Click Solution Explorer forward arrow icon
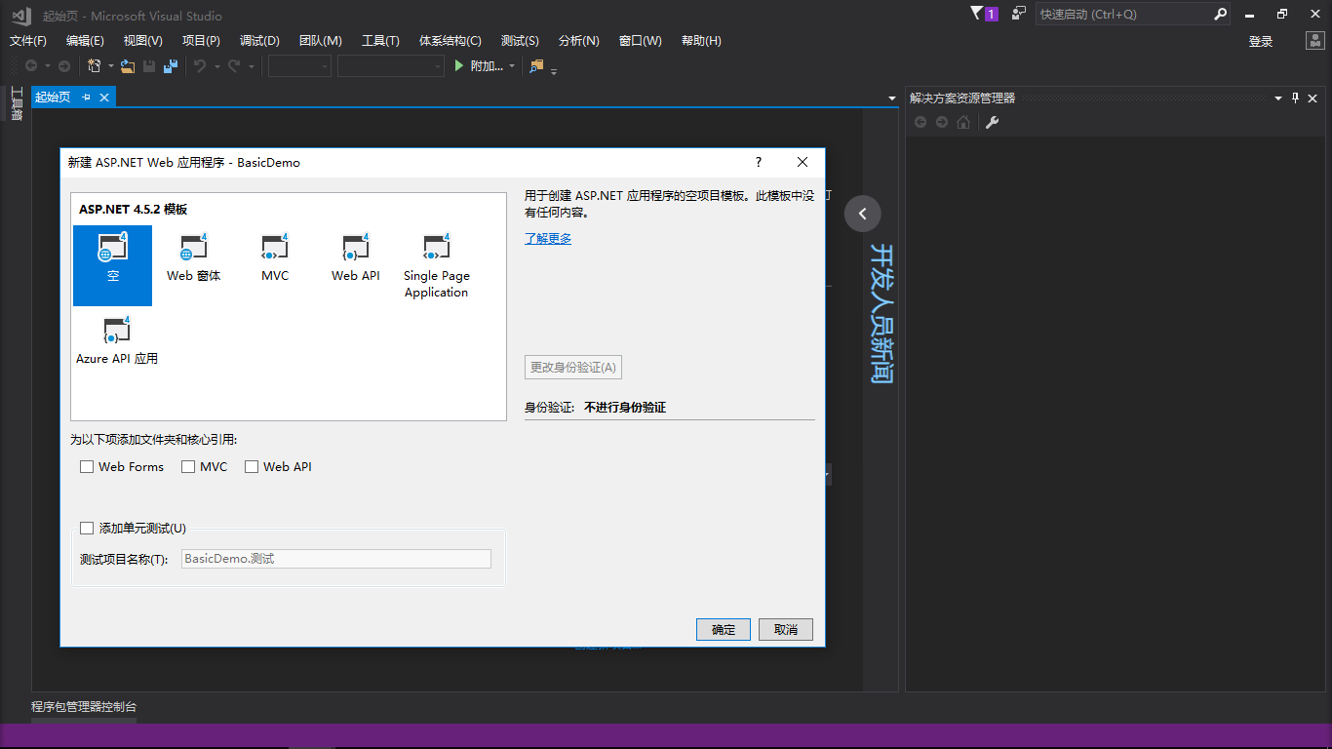 coord(942,122)
